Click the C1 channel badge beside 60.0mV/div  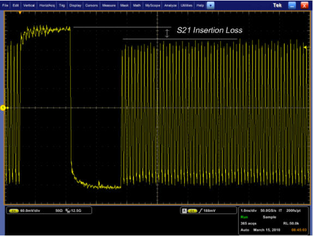pos(14,211)
